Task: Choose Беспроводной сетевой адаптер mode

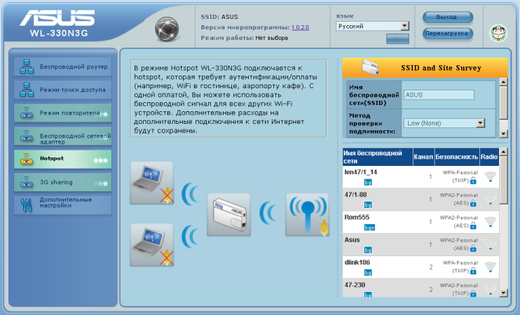Action: 62,136
